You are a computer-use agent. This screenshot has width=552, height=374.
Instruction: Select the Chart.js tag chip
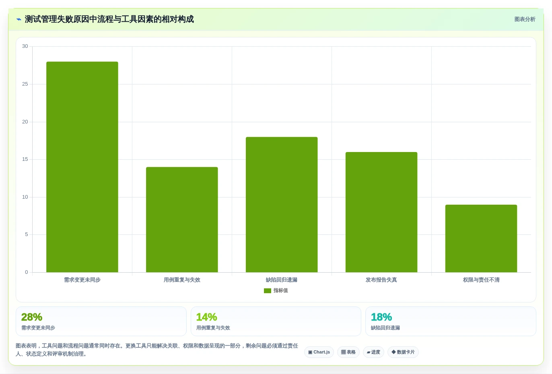tap(319, 352)
